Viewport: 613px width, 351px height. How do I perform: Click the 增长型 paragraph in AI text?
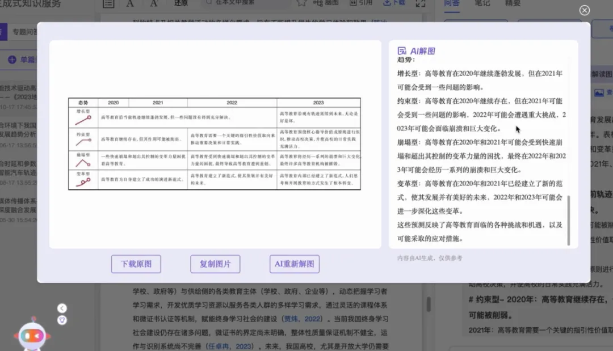click(x=480, y=80)
